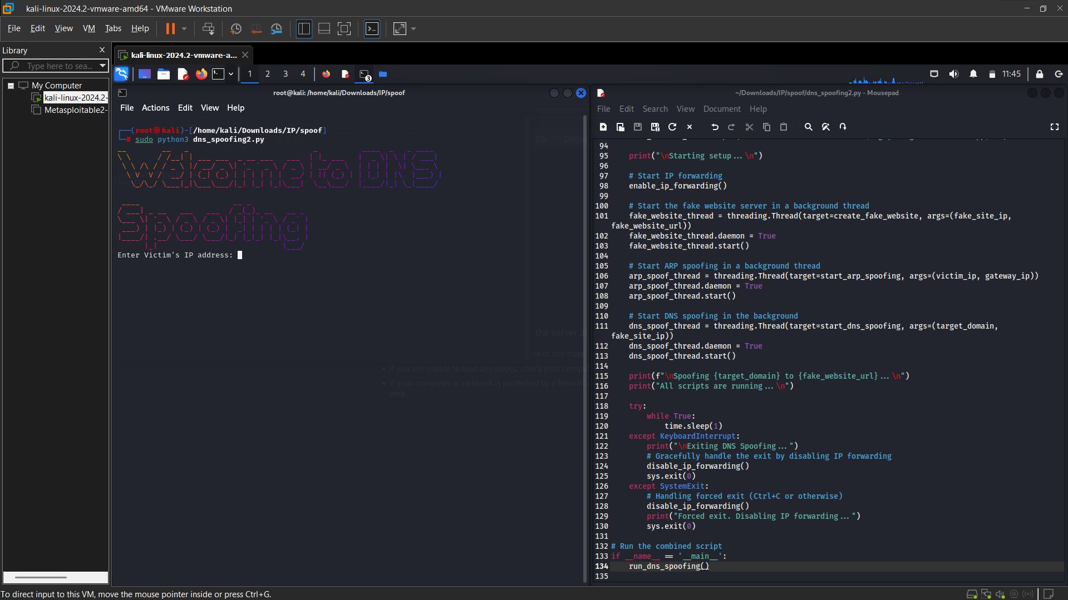Launch the text editor from Kali panel
1068x600 pixels.
tap(183, 74)
